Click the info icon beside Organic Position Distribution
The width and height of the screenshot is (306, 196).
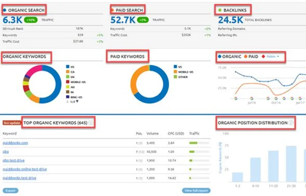291,123
